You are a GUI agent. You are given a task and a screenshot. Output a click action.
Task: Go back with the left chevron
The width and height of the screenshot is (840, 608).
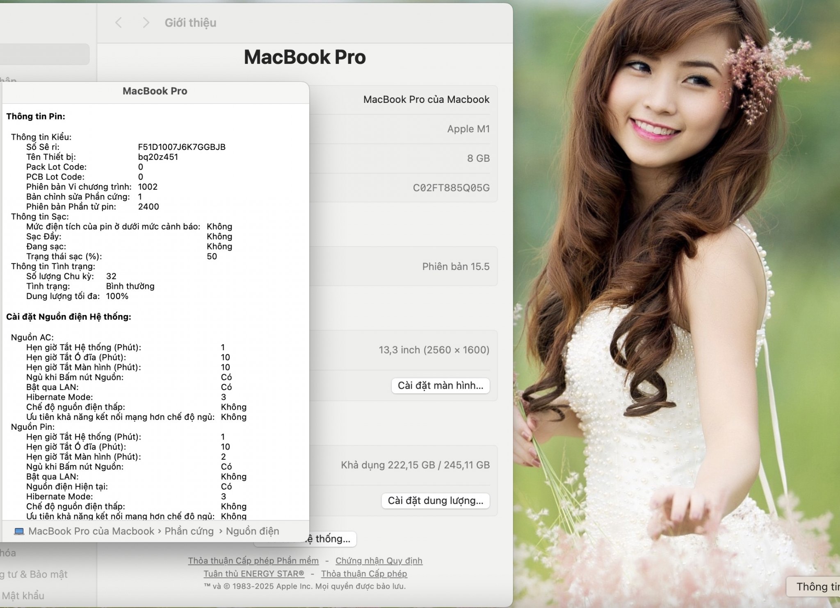coord(119,23)
